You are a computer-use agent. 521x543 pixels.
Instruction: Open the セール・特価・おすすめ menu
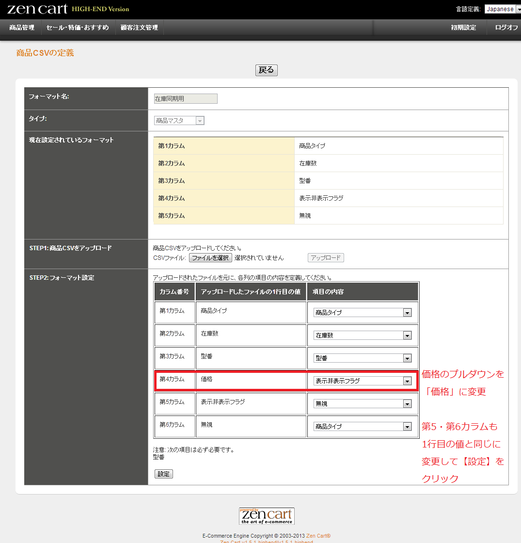78,28
